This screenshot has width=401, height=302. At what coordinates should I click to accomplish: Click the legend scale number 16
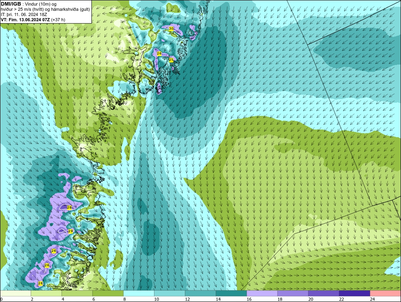[249, 299]
